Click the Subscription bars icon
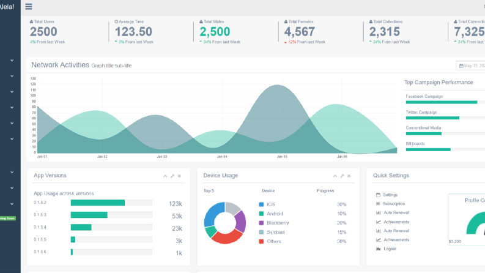The width and height of the screenshot is (485, 273). click(378, 204)
